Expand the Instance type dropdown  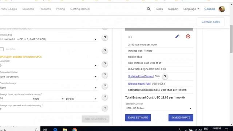(x=48, y=39)
